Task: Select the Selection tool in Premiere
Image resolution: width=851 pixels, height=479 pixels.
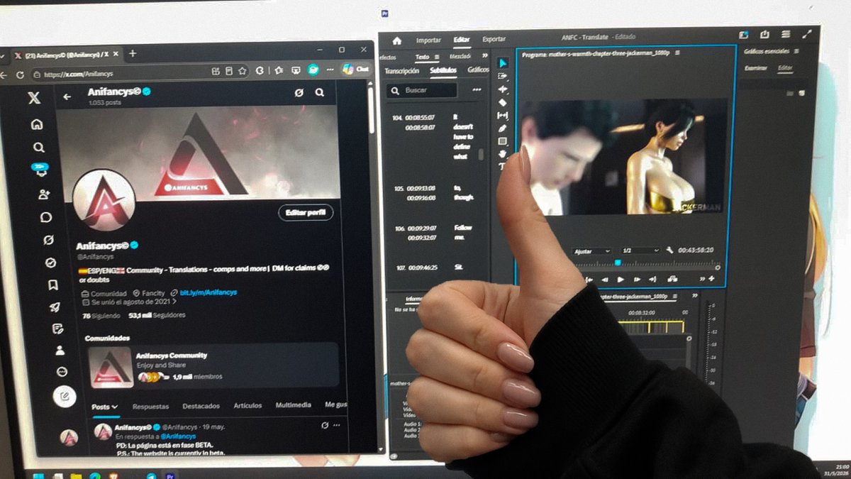Action: [503, 63]
